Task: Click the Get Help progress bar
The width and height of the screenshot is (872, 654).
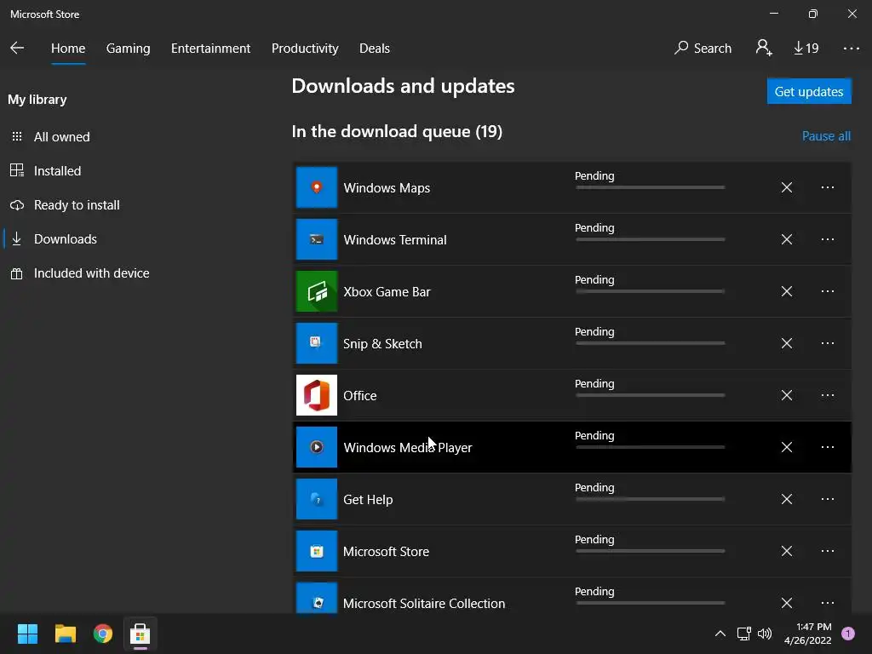Action: 650,499
